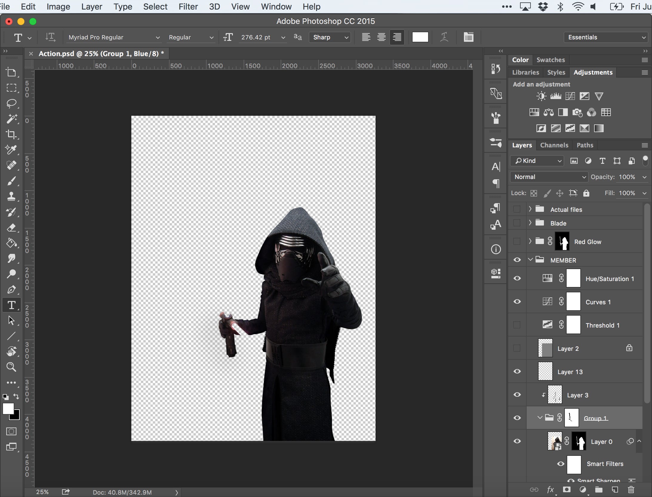This screenshot has width=652, height=497.
Task: Select the Eyedropper tool
Action: [11, 149]
